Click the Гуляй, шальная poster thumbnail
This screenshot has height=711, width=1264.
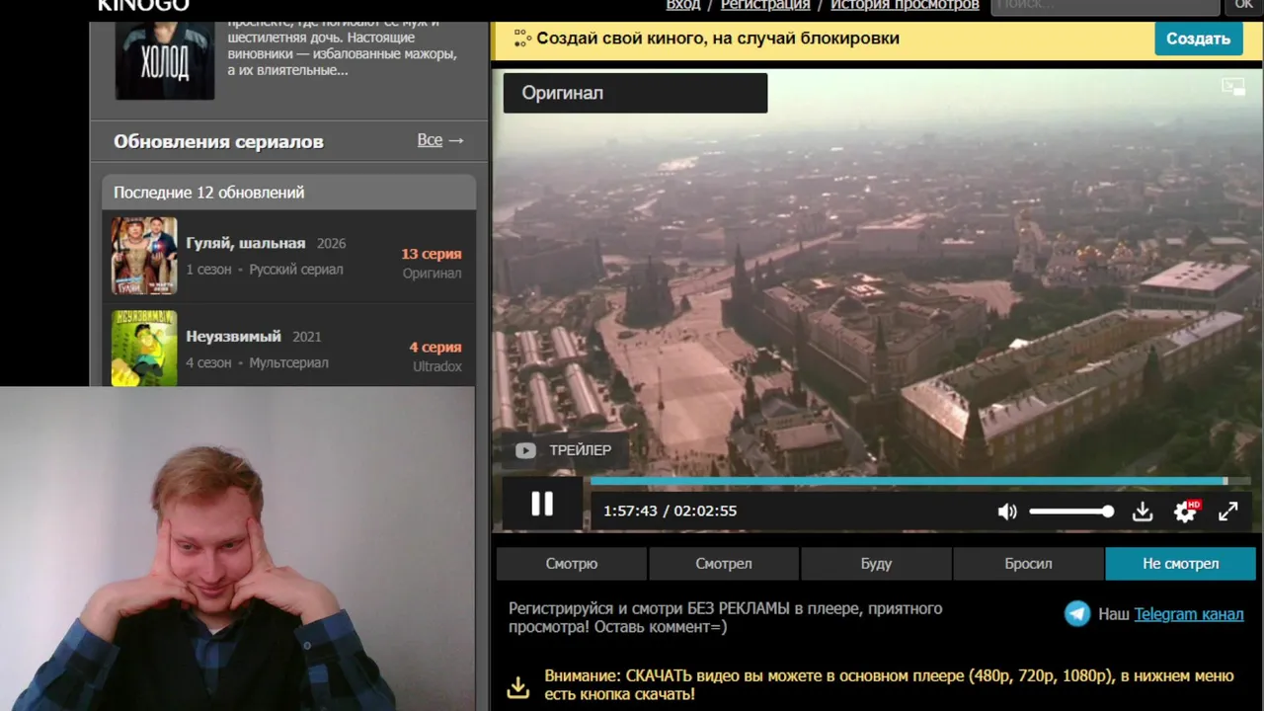pos(144,256)
